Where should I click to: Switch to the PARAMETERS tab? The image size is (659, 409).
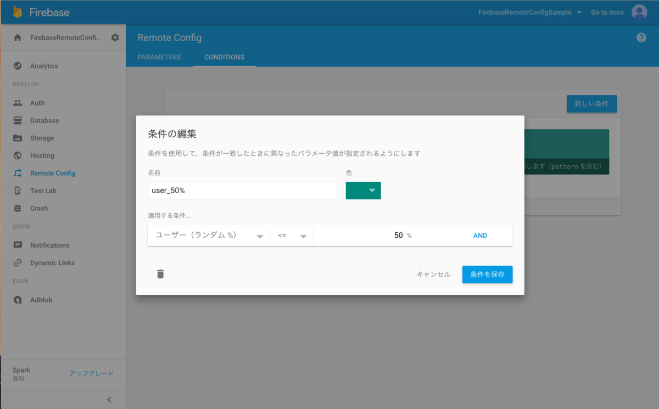coord(159,57)
